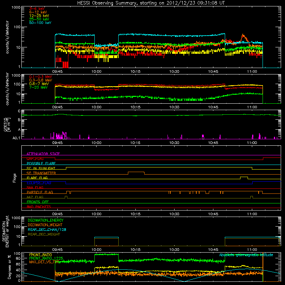Click the "0.3-0.8 MeV" legend label
The height and width of the screenshot is (285, 285).
tap(41, 80)
